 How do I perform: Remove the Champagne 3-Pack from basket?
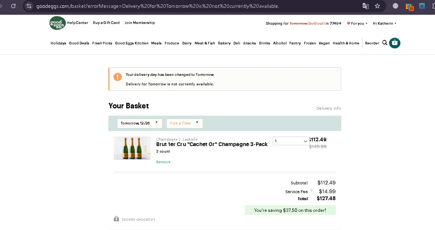coord(163,162)
